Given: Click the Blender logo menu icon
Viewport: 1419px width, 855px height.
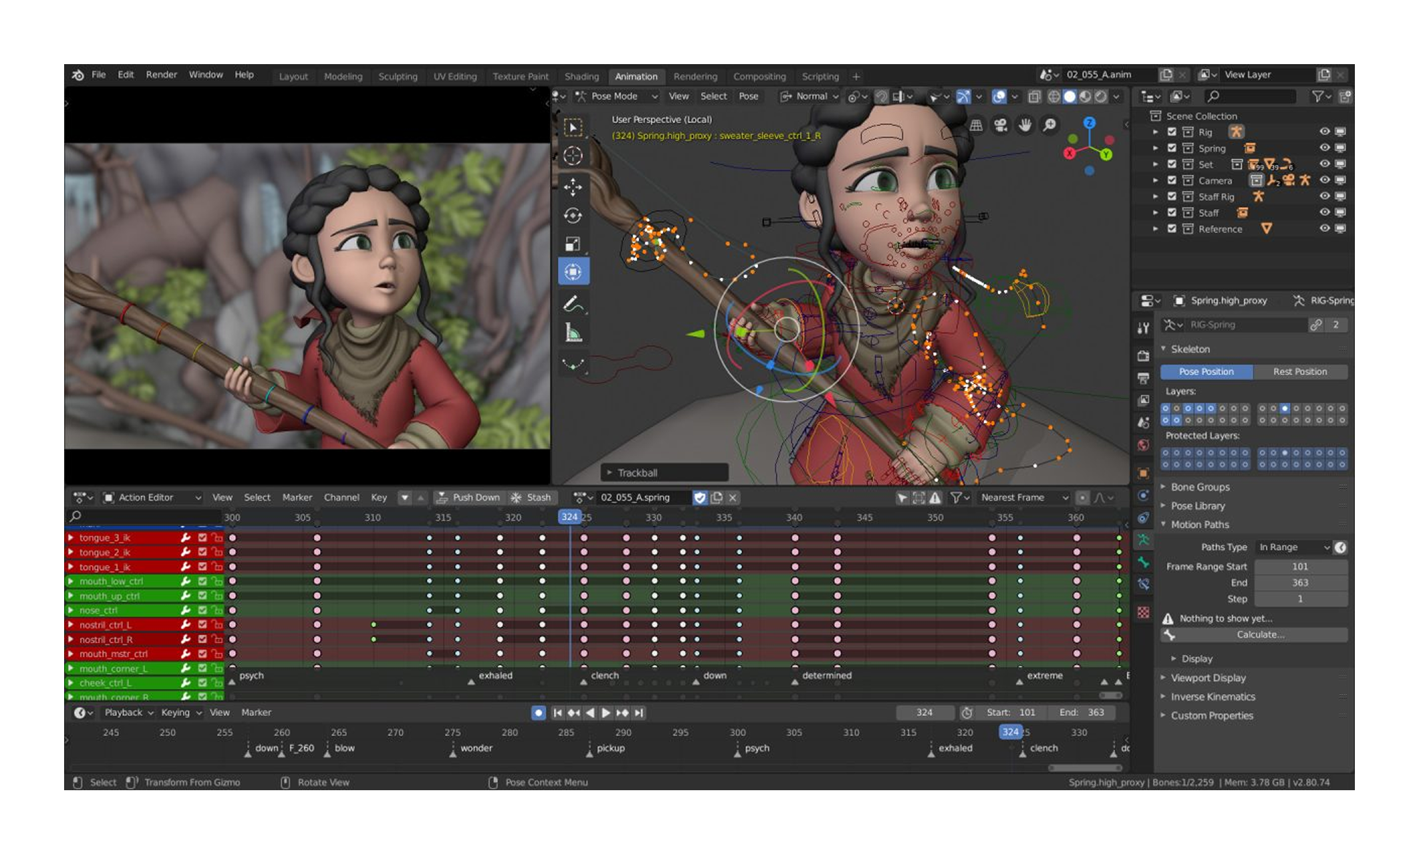Looking at the screenshot, I should pyautogui.click(x=77, y=75).
